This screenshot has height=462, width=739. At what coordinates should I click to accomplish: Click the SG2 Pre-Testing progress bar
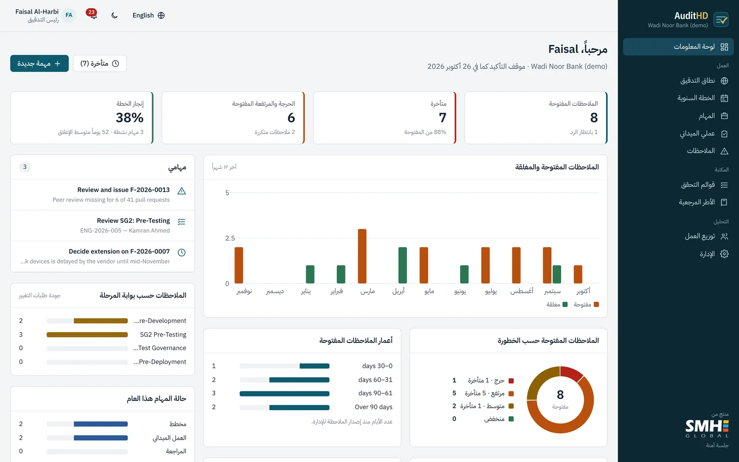(x=87, y=334)
